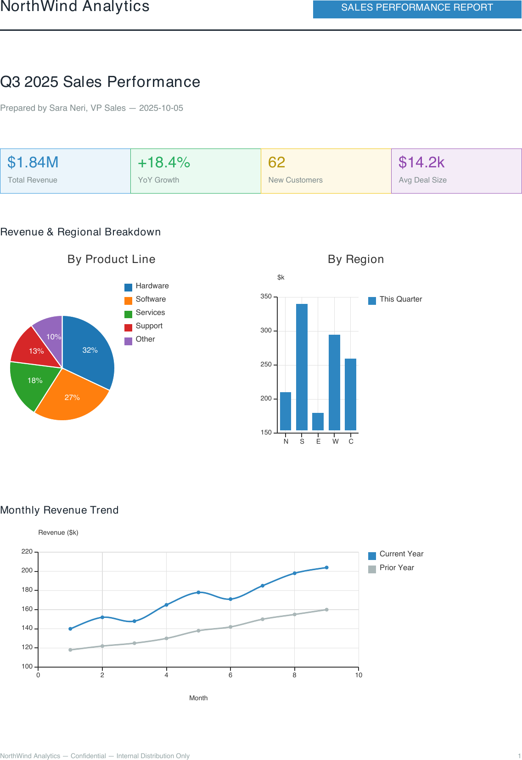522x760 pixels.
Task: Click the Revenue & Regional Breakdown heading
Action: (80, 232)
